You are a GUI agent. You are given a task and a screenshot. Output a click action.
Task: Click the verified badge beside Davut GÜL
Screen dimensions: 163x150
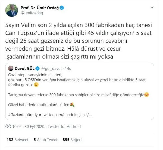[37, 68]
